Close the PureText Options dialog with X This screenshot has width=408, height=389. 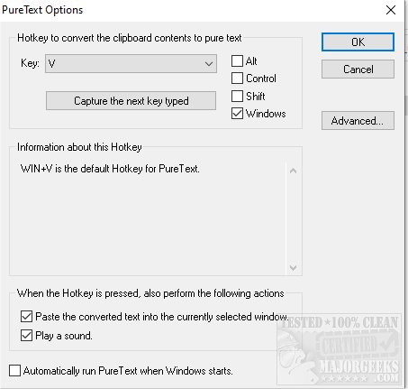point(391,10)
